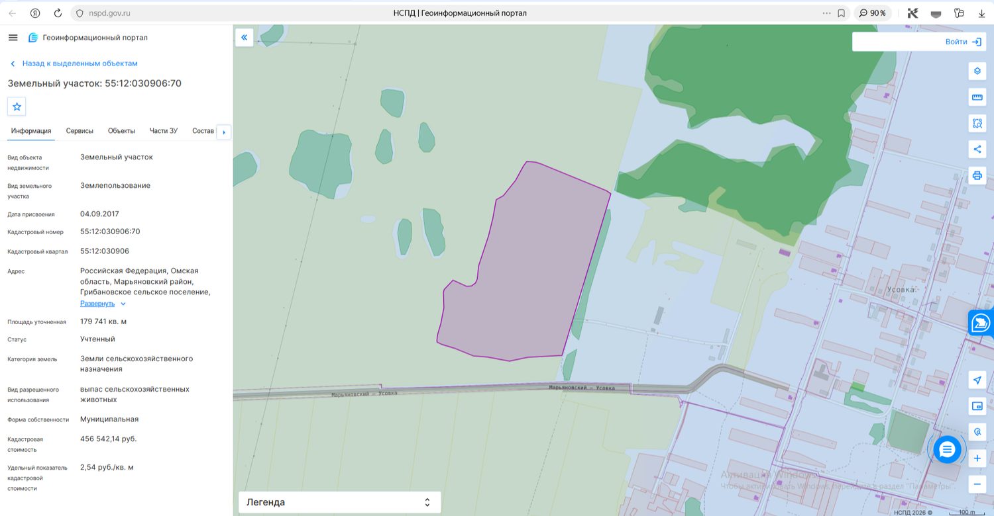The image size is (994, 516).
Task: Open the map layers panel
Action: (977, 71)
